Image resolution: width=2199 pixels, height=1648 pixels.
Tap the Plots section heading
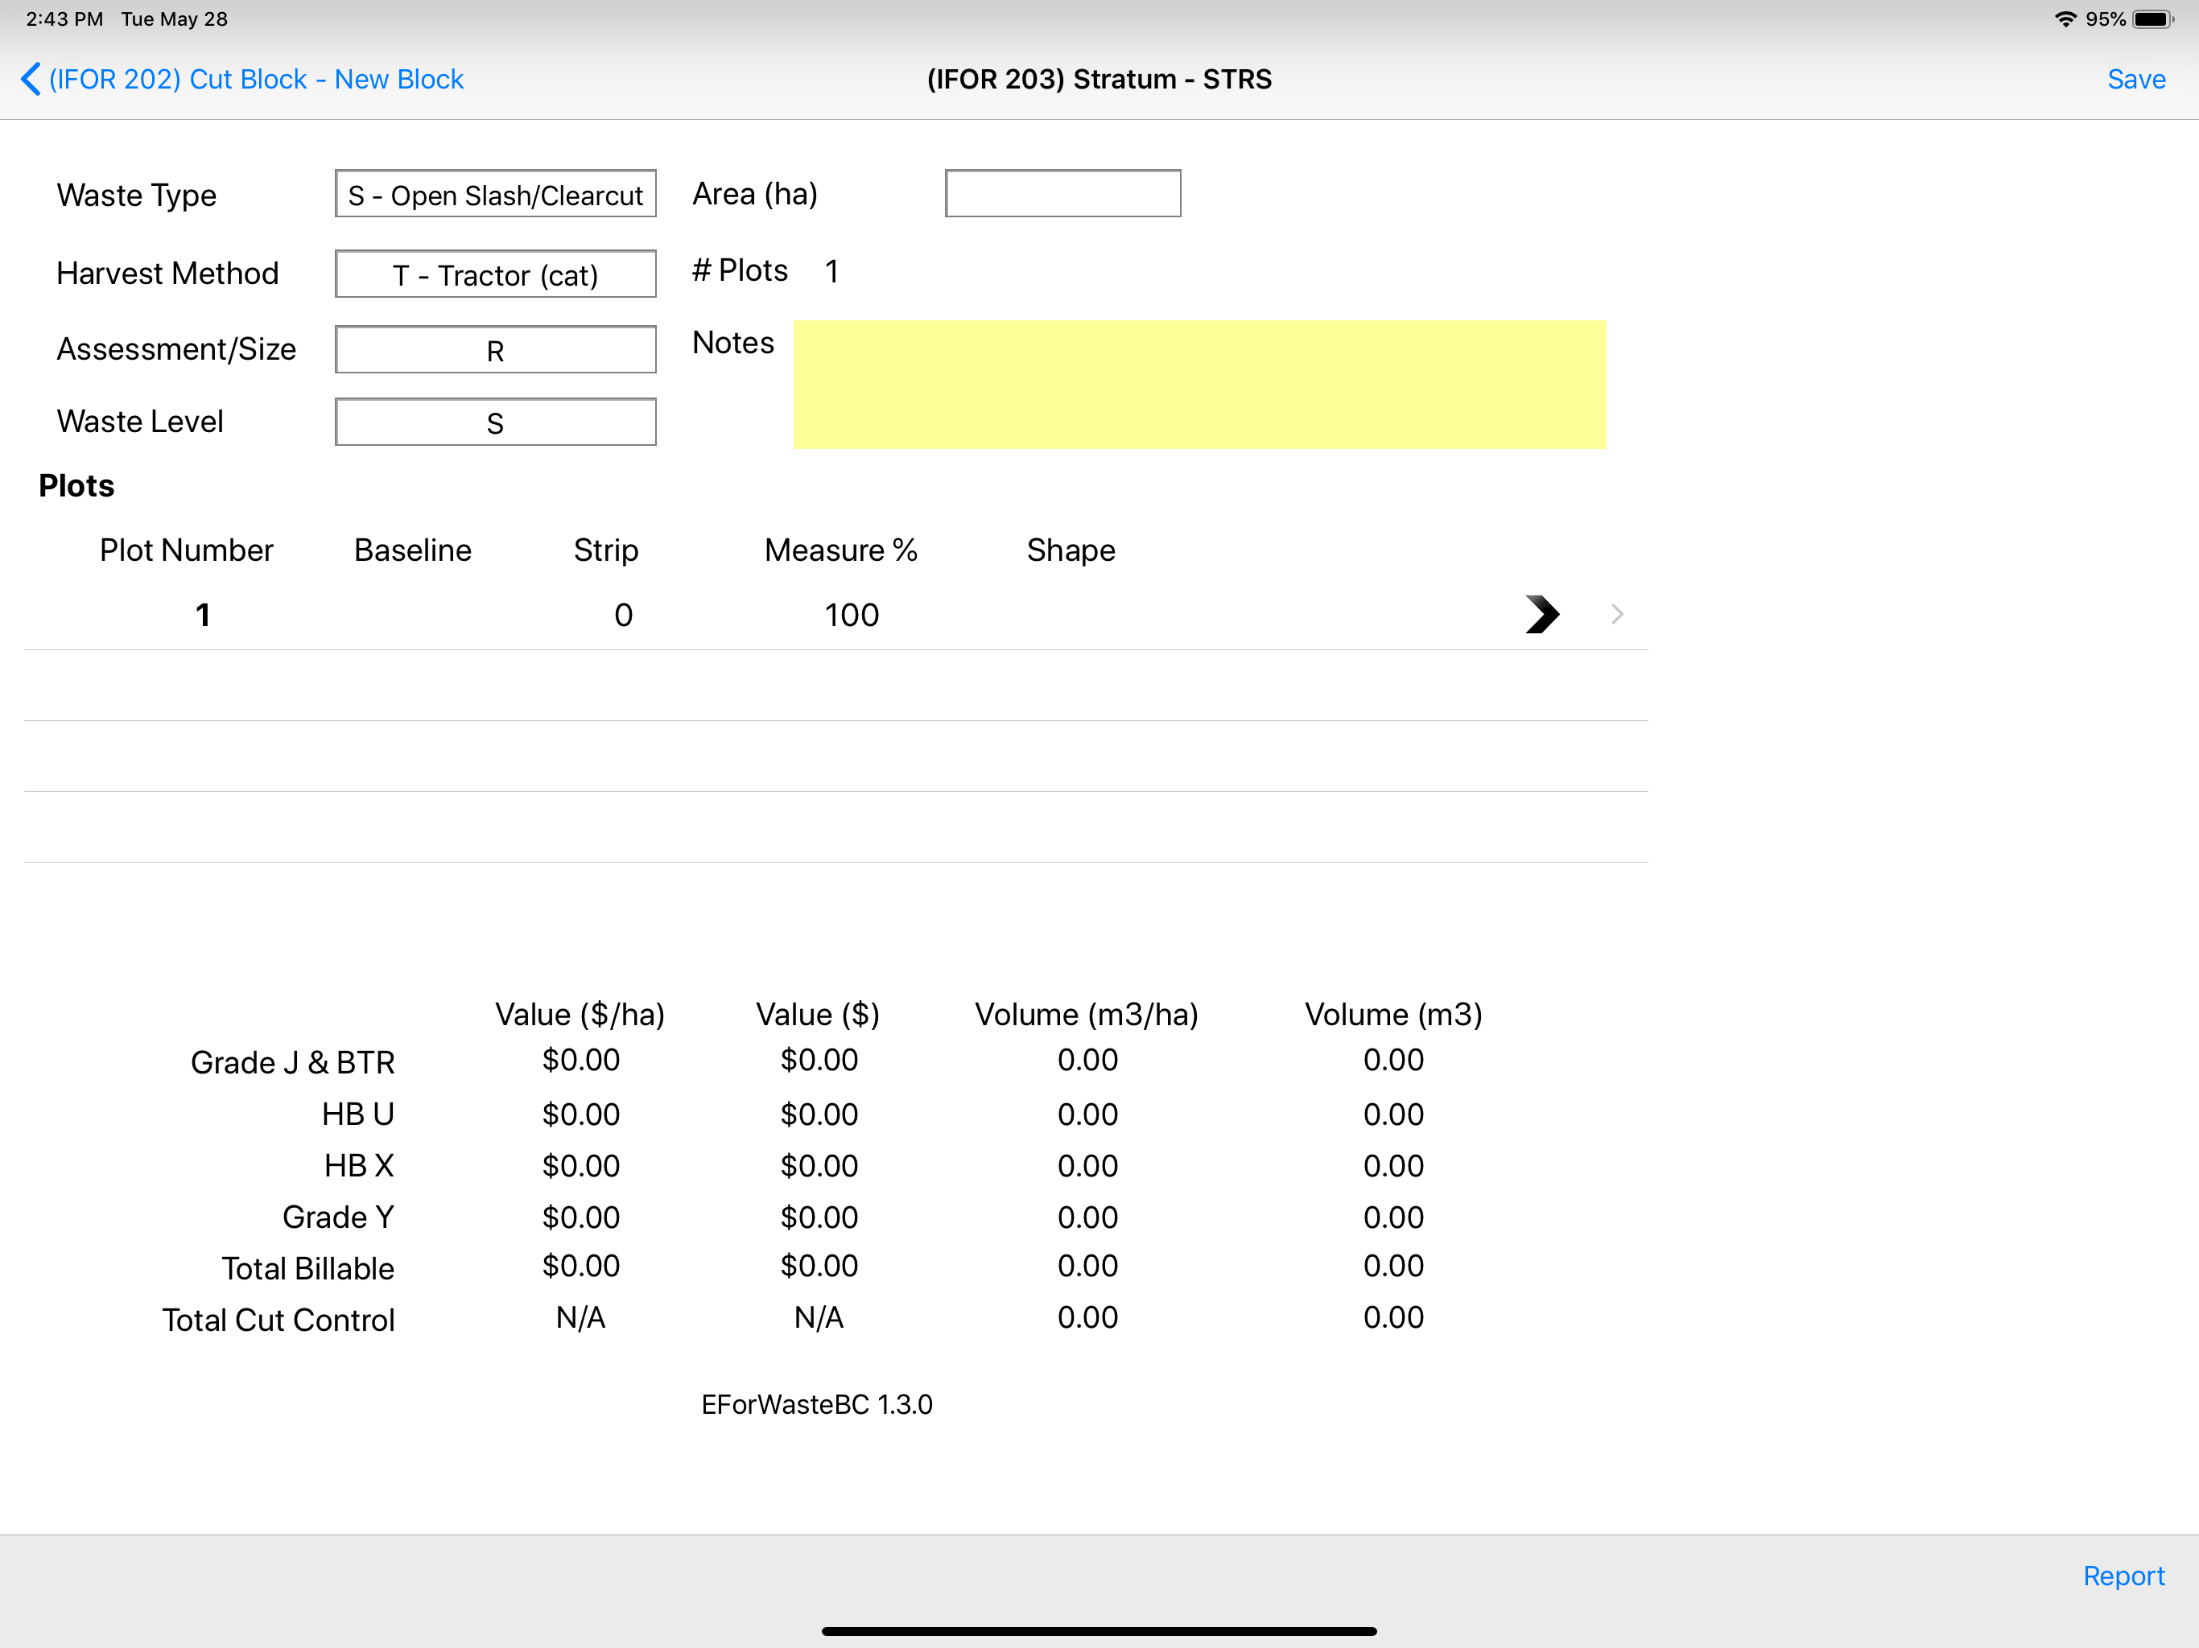76,485
